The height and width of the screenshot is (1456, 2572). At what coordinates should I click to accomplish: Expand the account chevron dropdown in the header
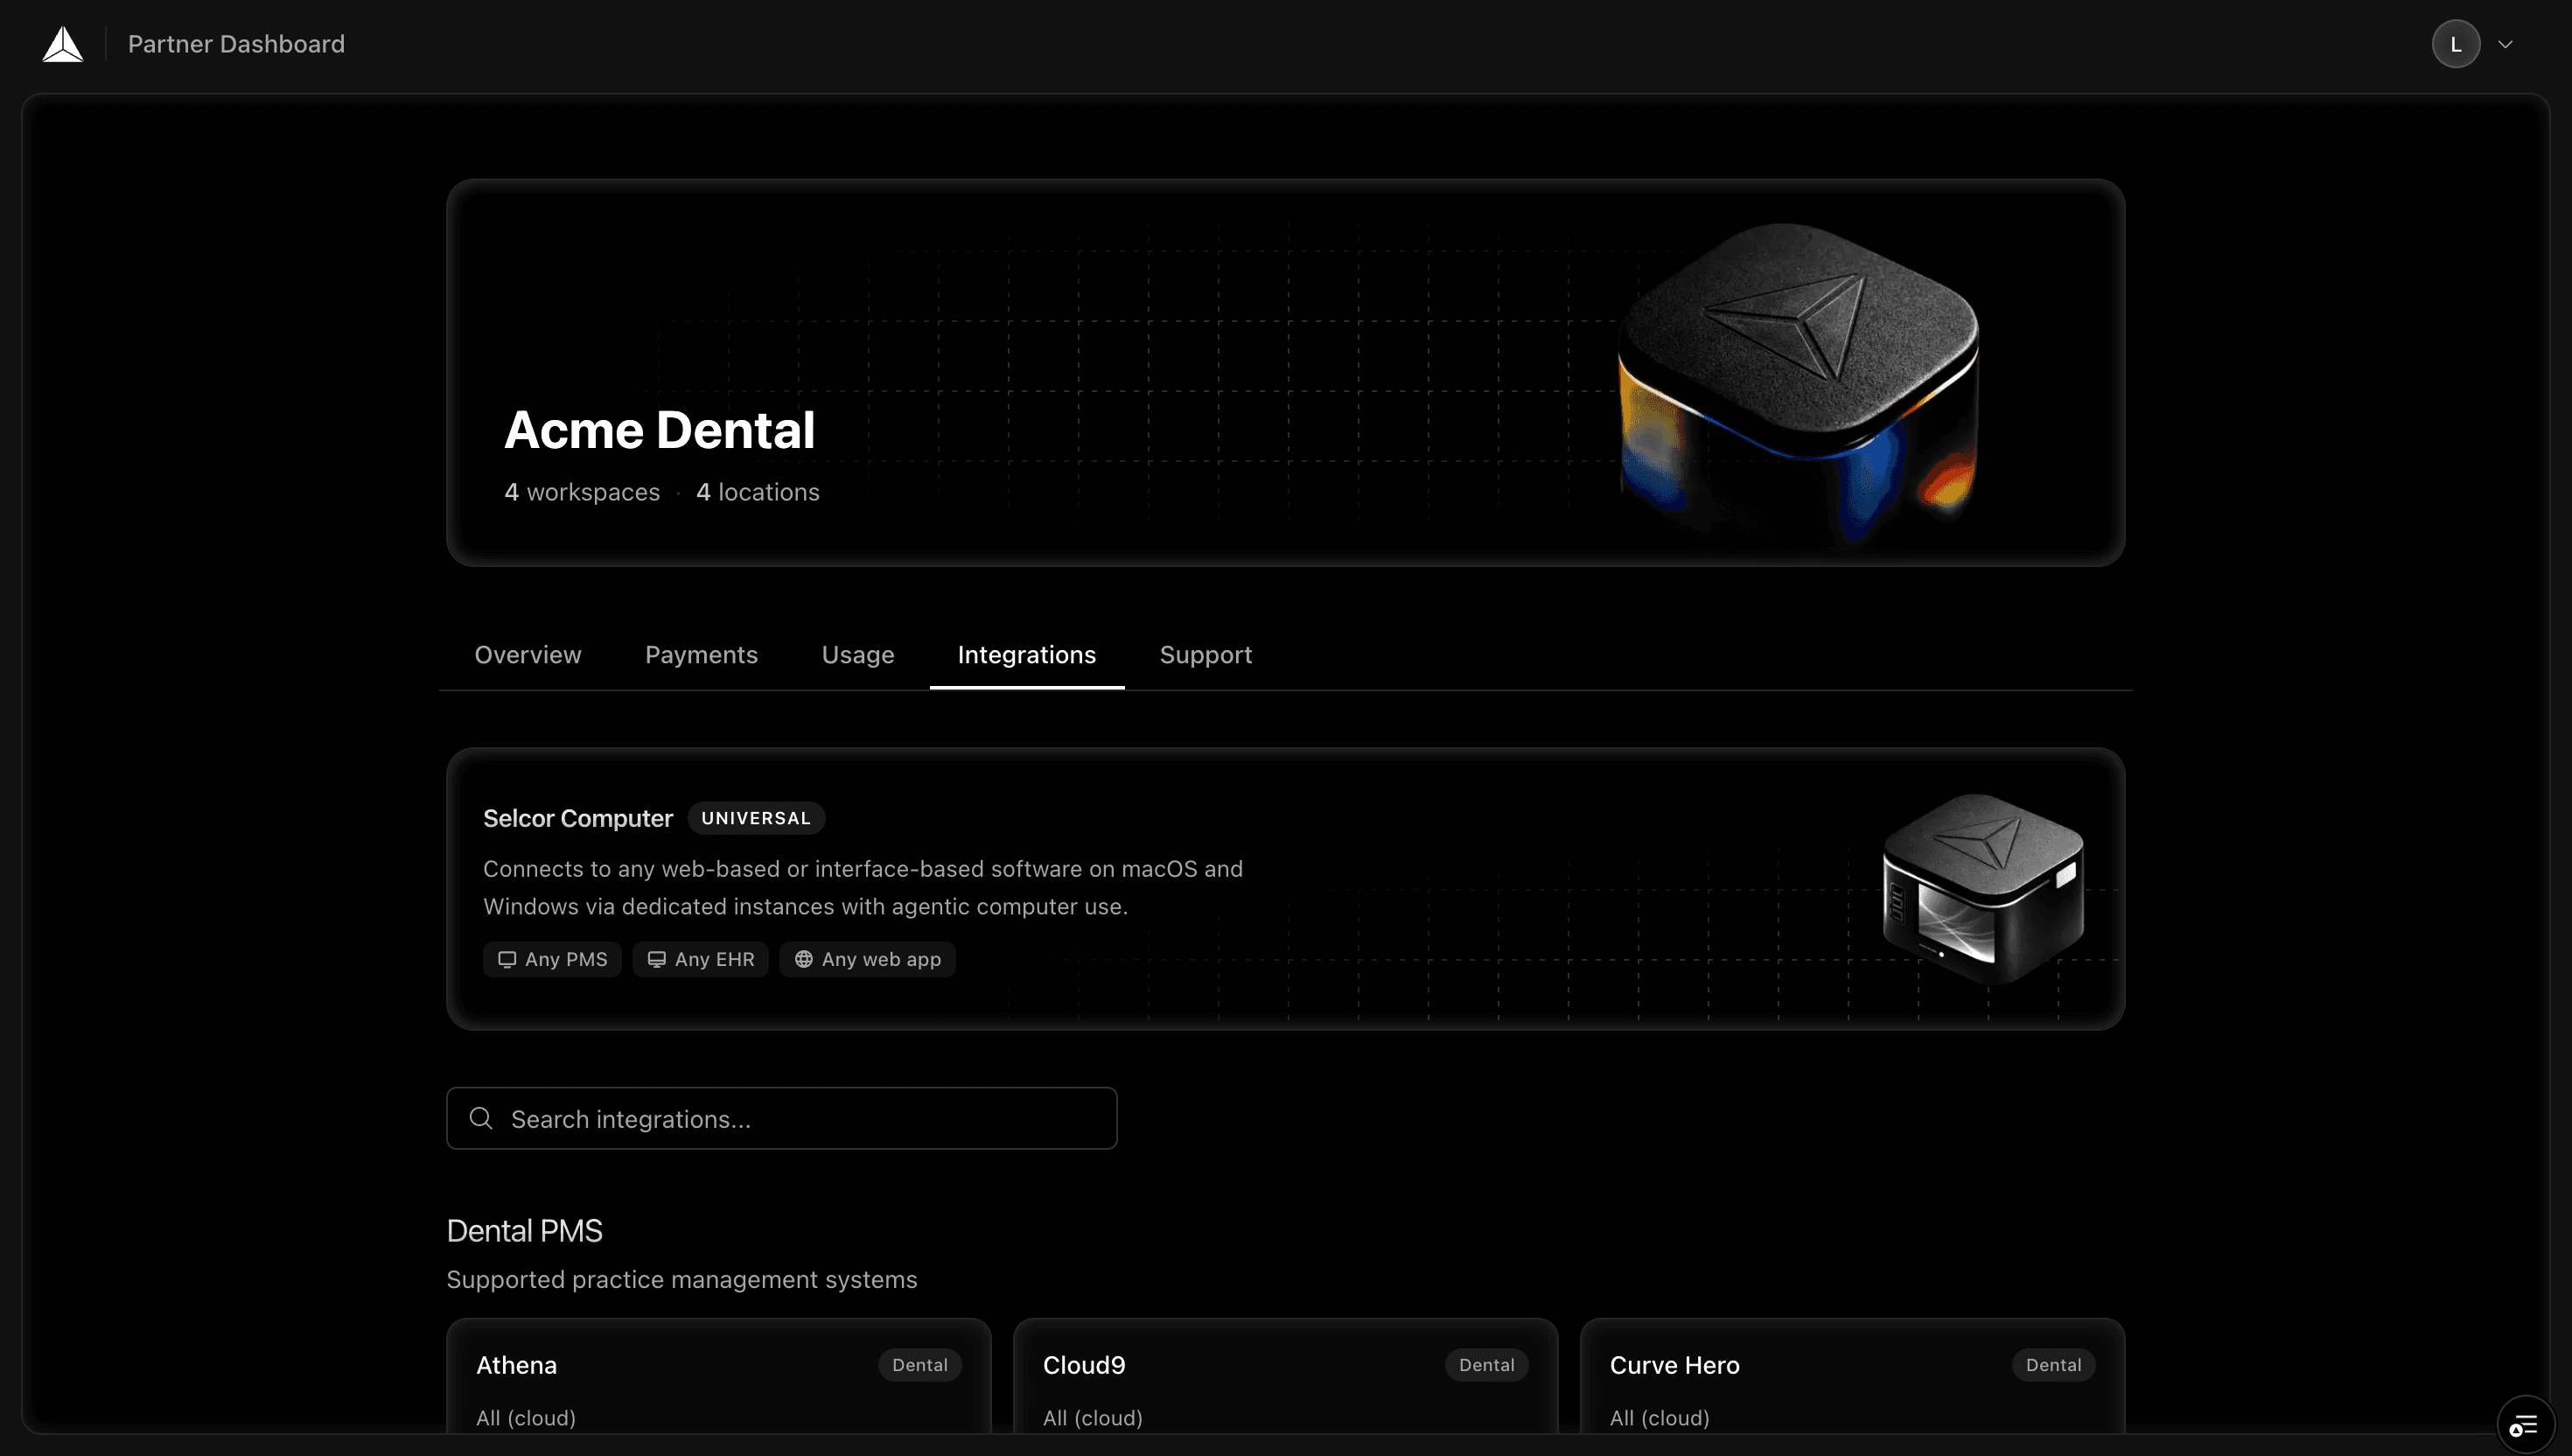point(2505,43)
